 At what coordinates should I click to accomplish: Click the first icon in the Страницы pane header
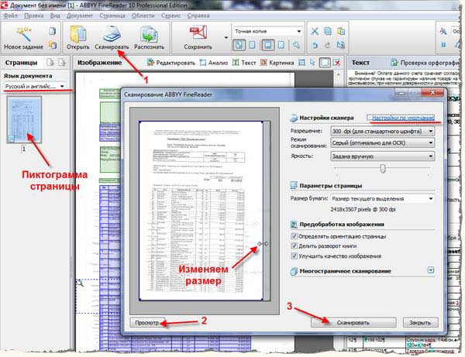50,63
